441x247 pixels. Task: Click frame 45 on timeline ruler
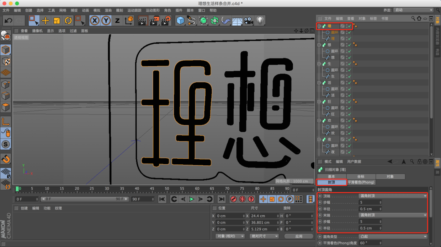(152, 189)
